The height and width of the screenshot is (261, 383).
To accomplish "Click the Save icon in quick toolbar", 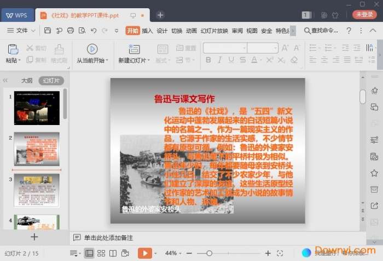I will tap(48, 31).
